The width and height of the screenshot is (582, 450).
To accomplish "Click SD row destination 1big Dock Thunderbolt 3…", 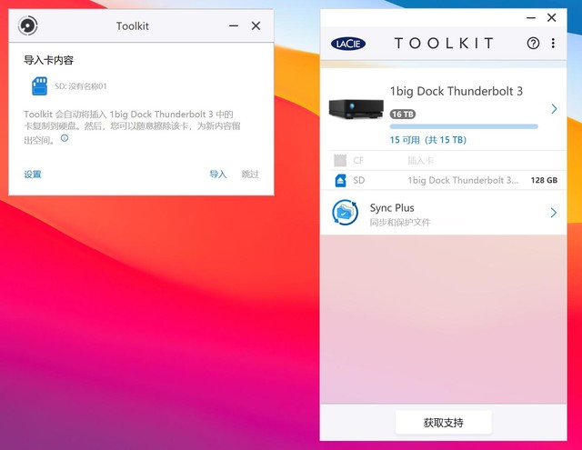I will pos(463,180).
